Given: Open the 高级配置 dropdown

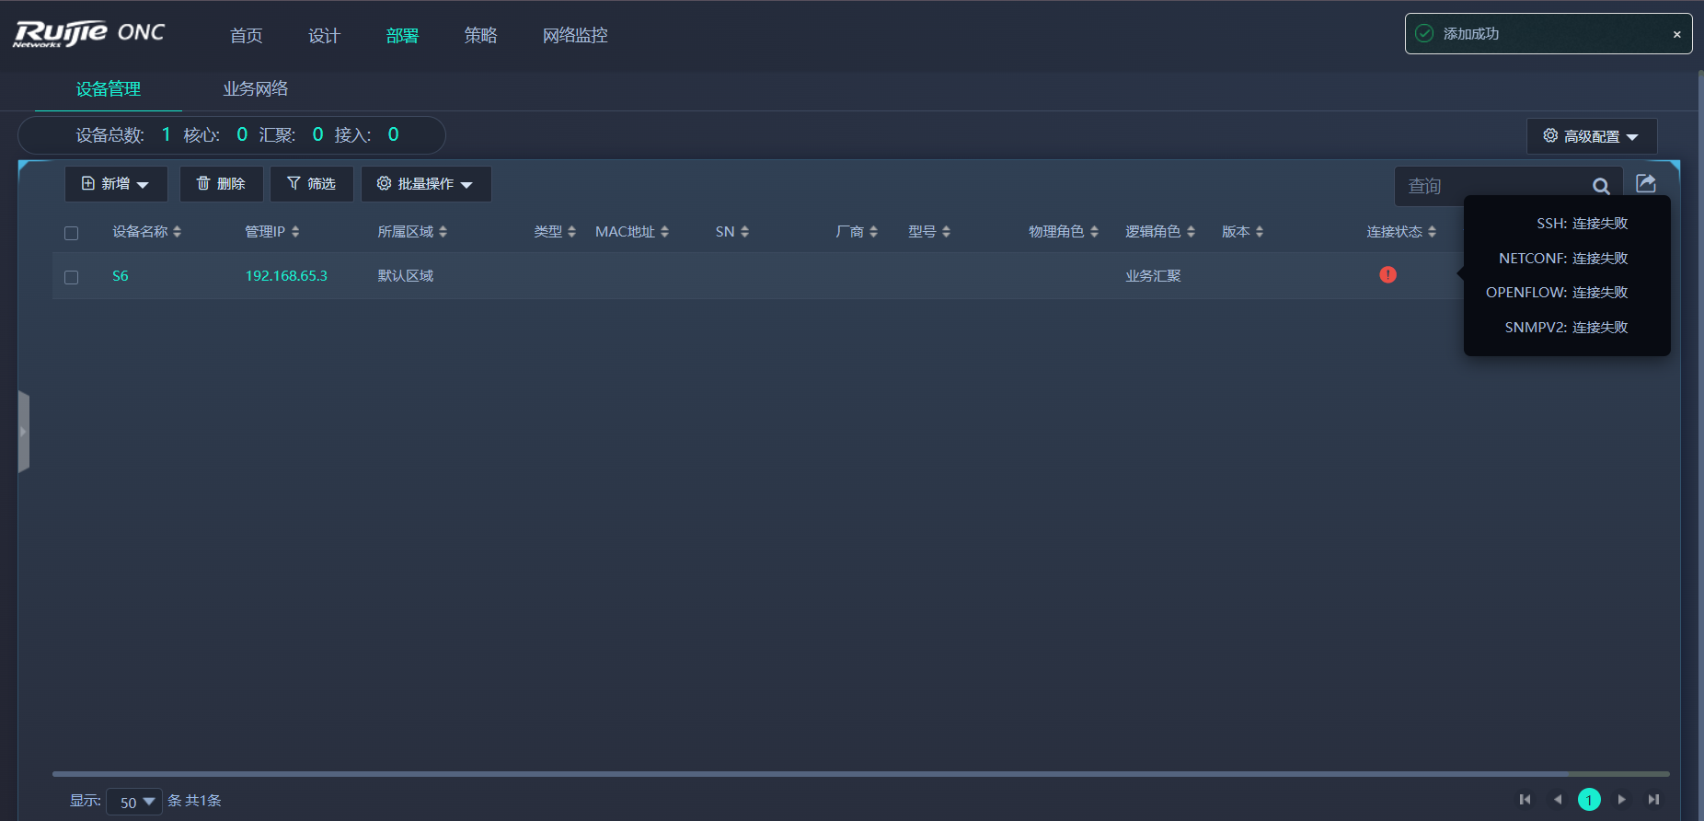Looking at the screenshot, I should point(1592,136).
